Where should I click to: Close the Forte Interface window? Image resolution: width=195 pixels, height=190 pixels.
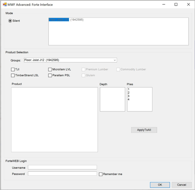point(188,4)
